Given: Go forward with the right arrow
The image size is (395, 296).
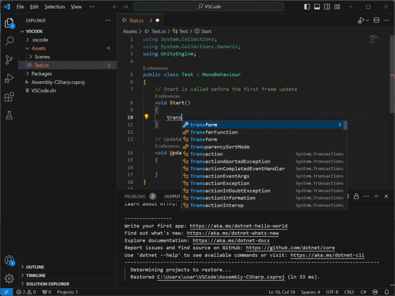Looking at the screenshot, I should 125,7.
